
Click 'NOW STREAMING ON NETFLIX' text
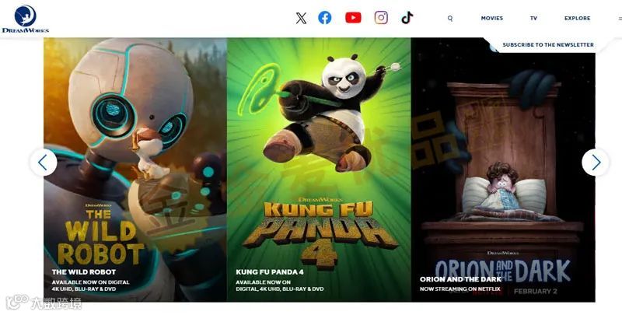click(x=460, y=289)
